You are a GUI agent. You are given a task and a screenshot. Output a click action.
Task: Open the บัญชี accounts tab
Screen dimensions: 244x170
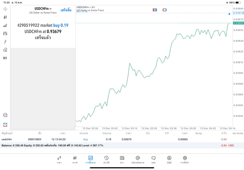(169, 160)
